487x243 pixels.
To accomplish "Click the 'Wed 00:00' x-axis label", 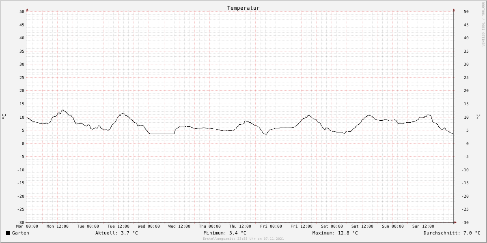I will [x=149, y=226].
